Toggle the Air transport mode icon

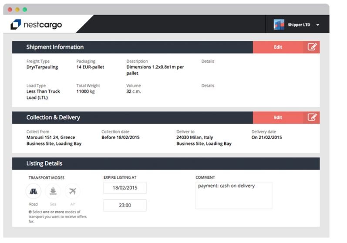tap(72, 191)
